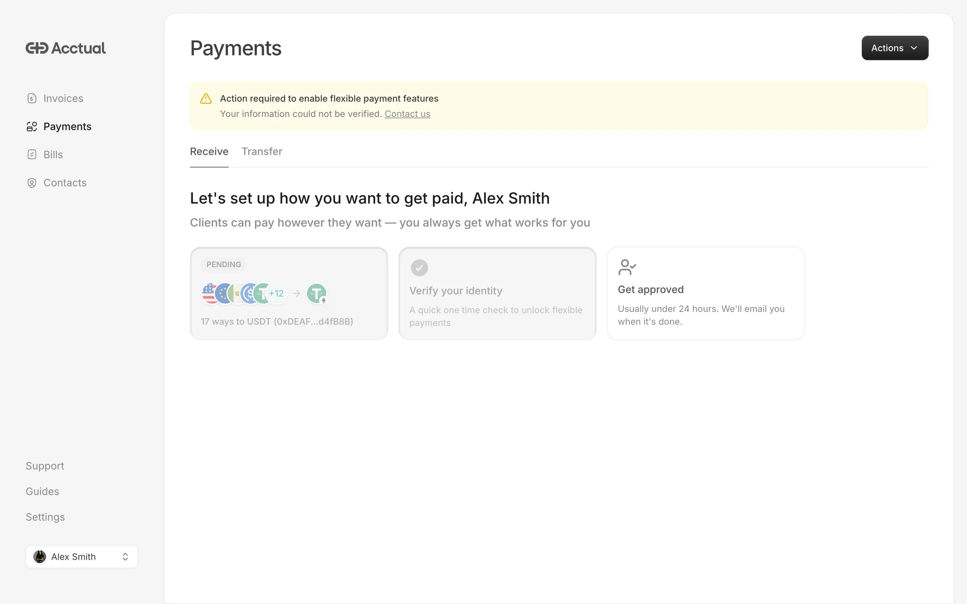Go to Settings in the sidebar
The width and height of the screenshot is (967, 604).
click(x=45, y=517)
